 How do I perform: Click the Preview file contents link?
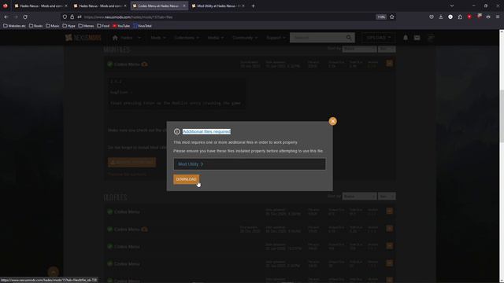(x=128, y=175)
